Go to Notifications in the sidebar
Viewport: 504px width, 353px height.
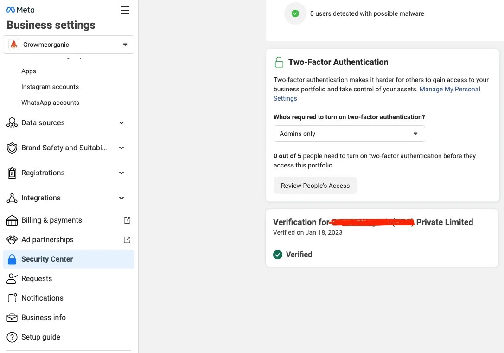pos(42,298)
